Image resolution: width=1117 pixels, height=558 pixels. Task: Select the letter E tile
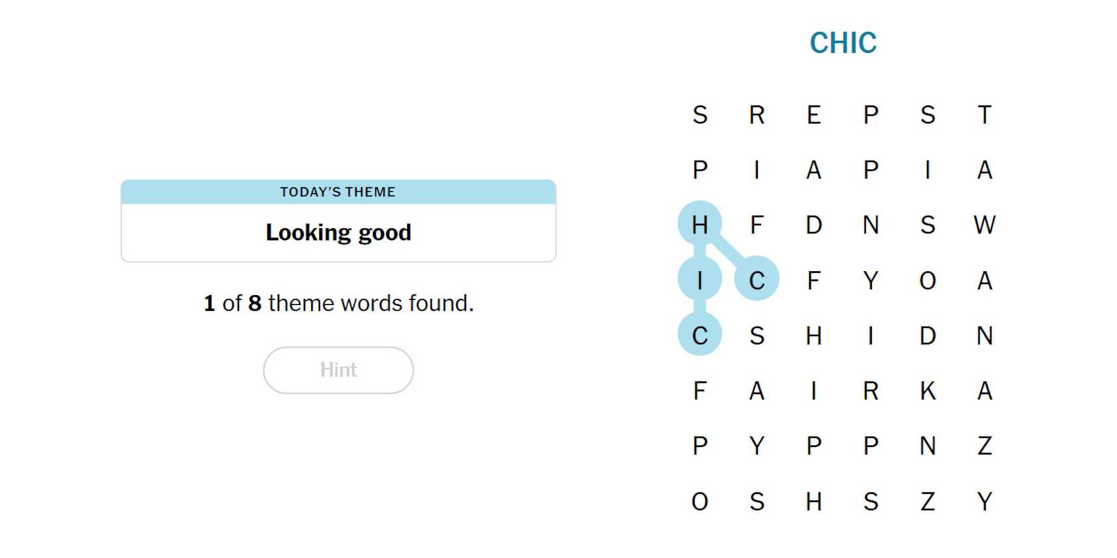814,115
